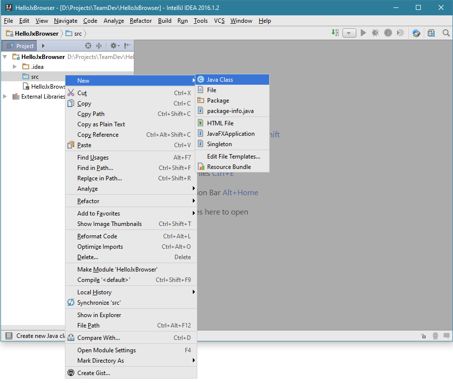Click the Collapse All icon in Project panel
The height and width of the screenshot is (383, 453).
click(x=99, y=46)
